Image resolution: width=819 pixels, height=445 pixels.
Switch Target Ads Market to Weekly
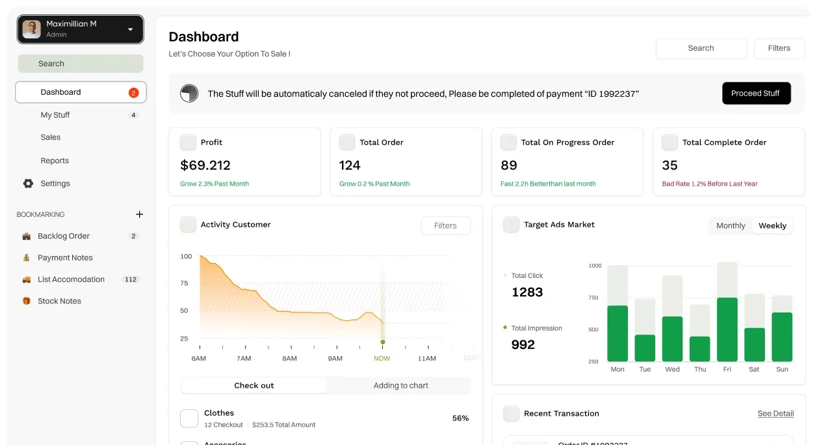pos(772,225)
